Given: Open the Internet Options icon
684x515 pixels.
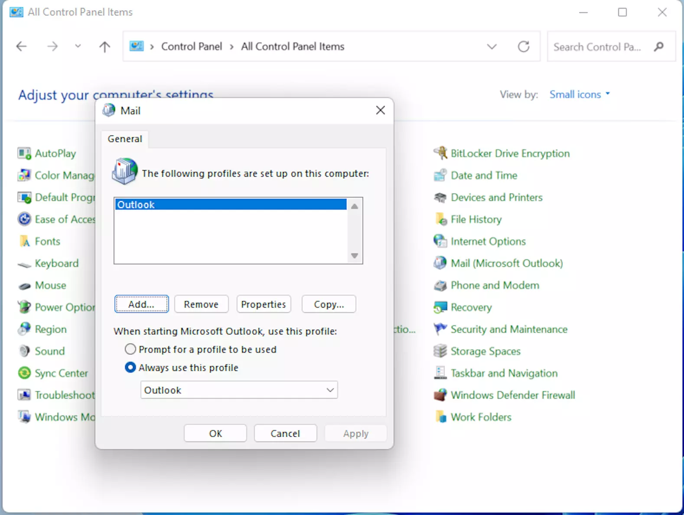Looking at the screenshot, I should point(440,241).
